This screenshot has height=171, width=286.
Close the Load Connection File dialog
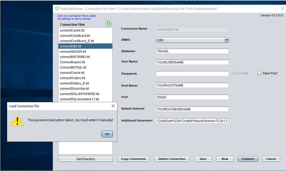(113, 106)
